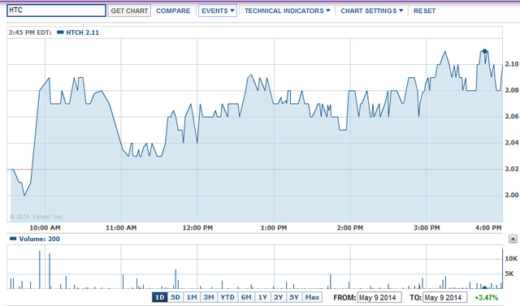Select the 1M time range

[x=192, y=297]
